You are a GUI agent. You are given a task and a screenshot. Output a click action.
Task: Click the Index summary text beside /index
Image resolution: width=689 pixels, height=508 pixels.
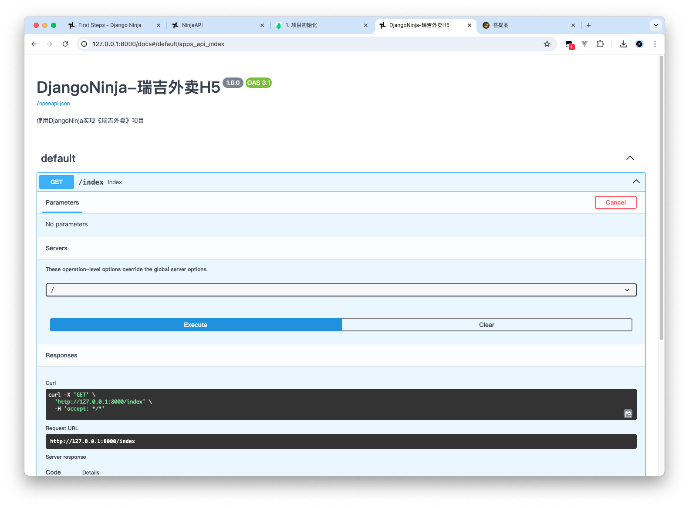[x=115, y=182]
